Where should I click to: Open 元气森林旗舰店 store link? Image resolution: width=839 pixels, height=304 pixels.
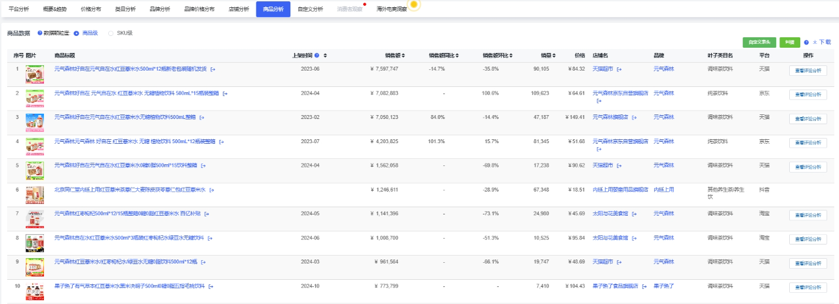[x=610, y=118]
